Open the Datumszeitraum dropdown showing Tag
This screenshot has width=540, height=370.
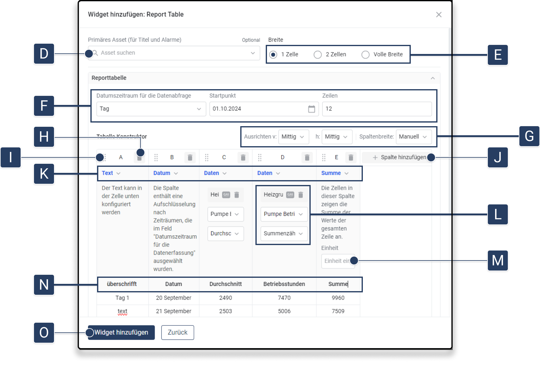(151, 109)
